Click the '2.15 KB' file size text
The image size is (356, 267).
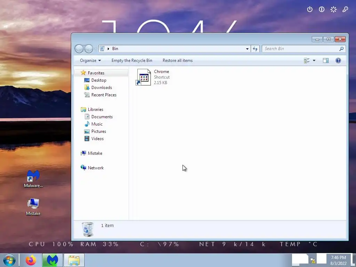click(x=161, y=83)
